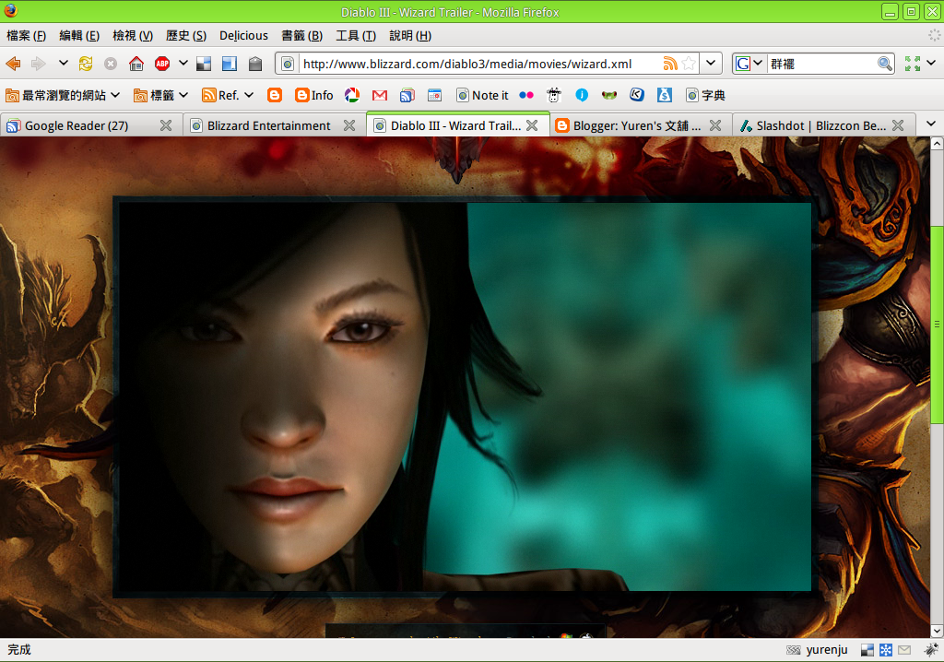Viewport: 944px width, 662px height.
Task: Click the green fullscreen arrows icon
Action: pos(913,64)
